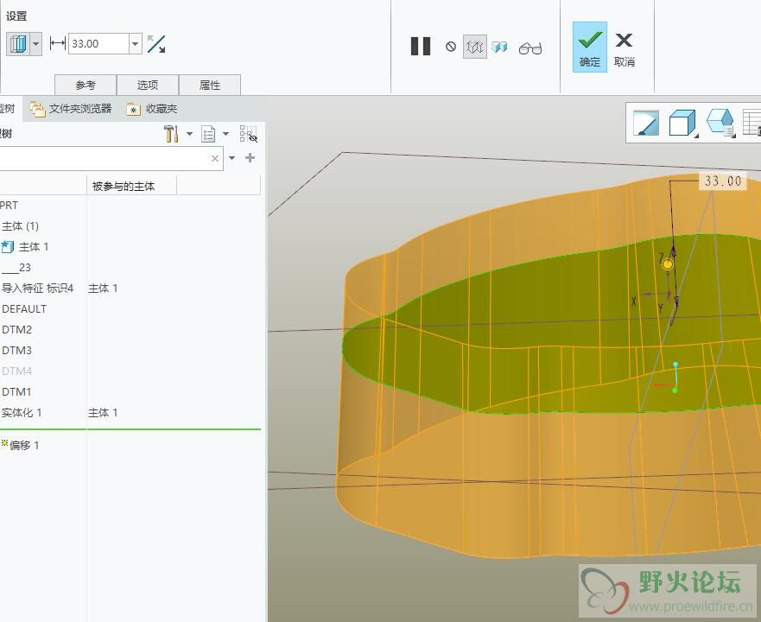761x622 pixels.
Task: Open the display style cube icon
Action: click(682, 123)
